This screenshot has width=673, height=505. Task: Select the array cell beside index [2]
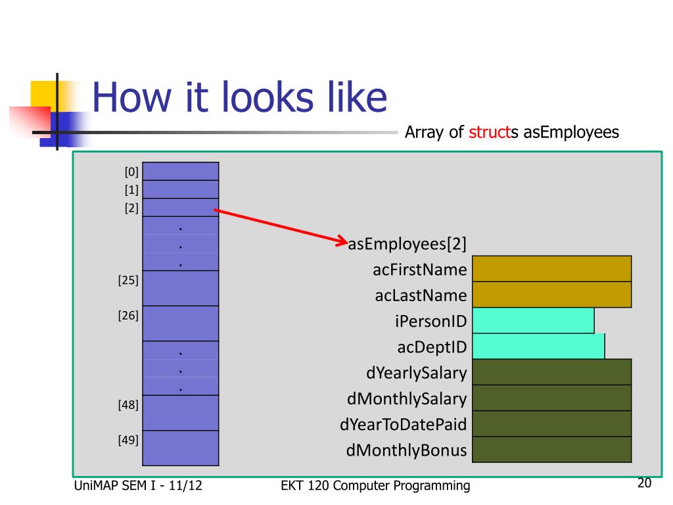click(x=181, y=207)
